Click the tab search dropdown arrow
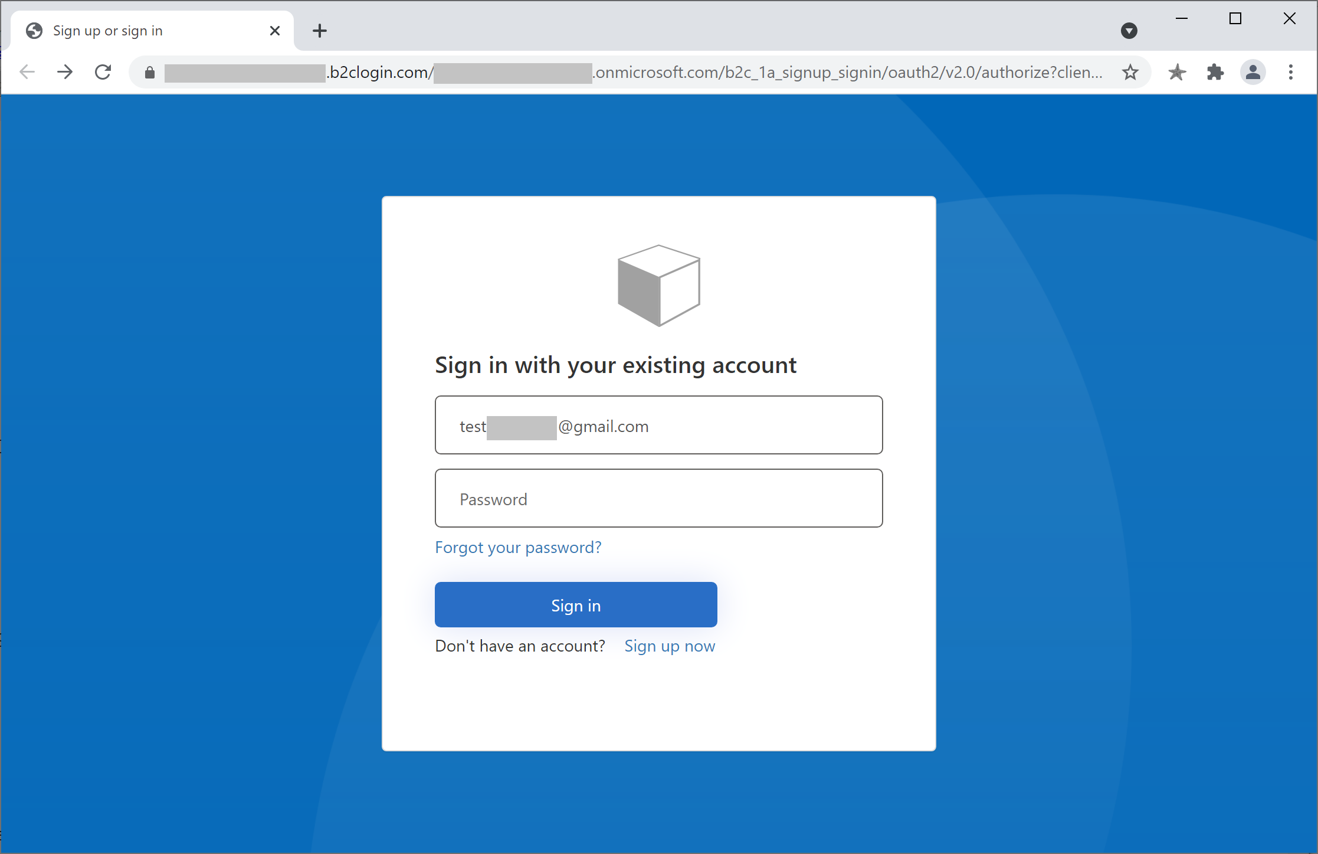The height and width of the screenshot is (854, 1318). coord(1129,31)
